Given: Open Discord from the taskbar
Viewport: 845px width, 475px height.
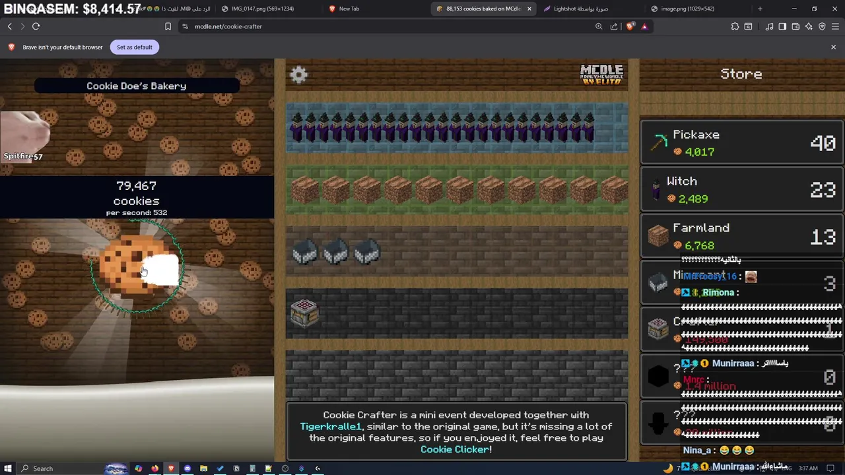Looking at the screenshot, I should click(x=187, y=468).
